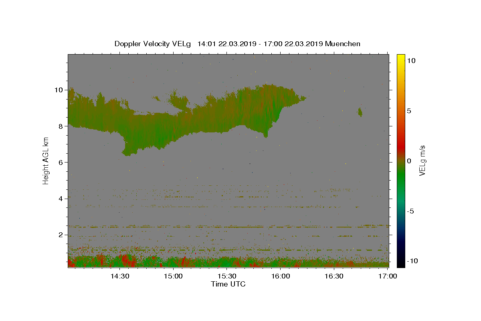Click the height tick label 2
Screen dimensions: 481x321
click(x=61, y=235)
